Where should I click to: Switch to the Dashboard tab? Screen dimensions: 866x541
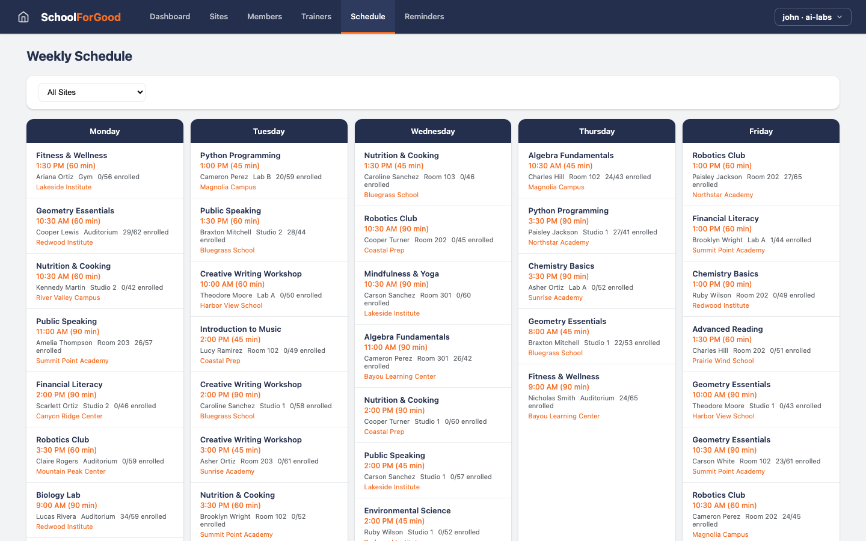click(170, 17)
